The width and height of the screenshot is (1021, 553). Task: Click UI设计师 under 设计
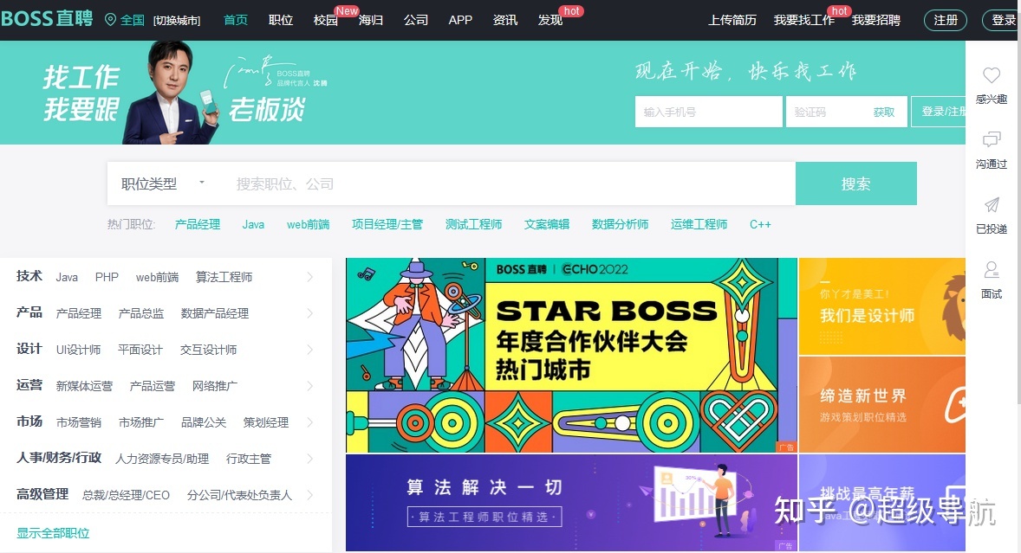(78, 350)
